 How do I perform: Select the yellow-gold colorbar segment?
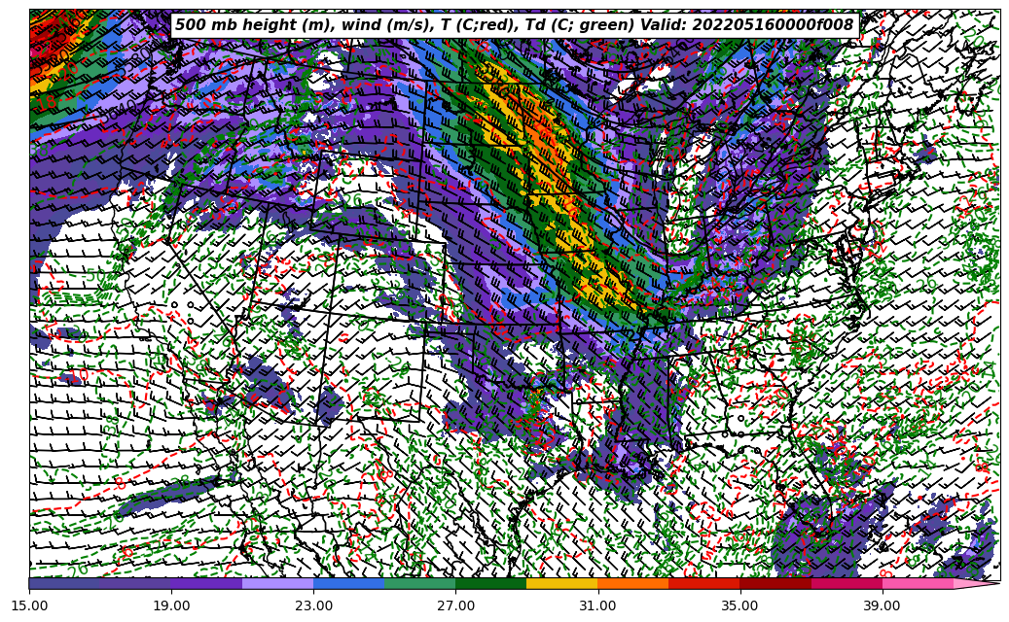(x=561, y=584)
